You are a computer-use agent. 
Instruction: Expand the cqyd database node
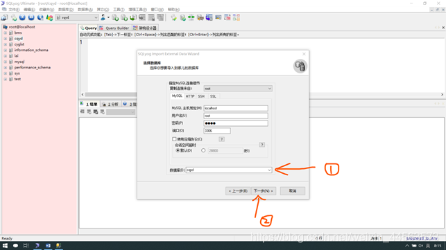tap(5, 39)
